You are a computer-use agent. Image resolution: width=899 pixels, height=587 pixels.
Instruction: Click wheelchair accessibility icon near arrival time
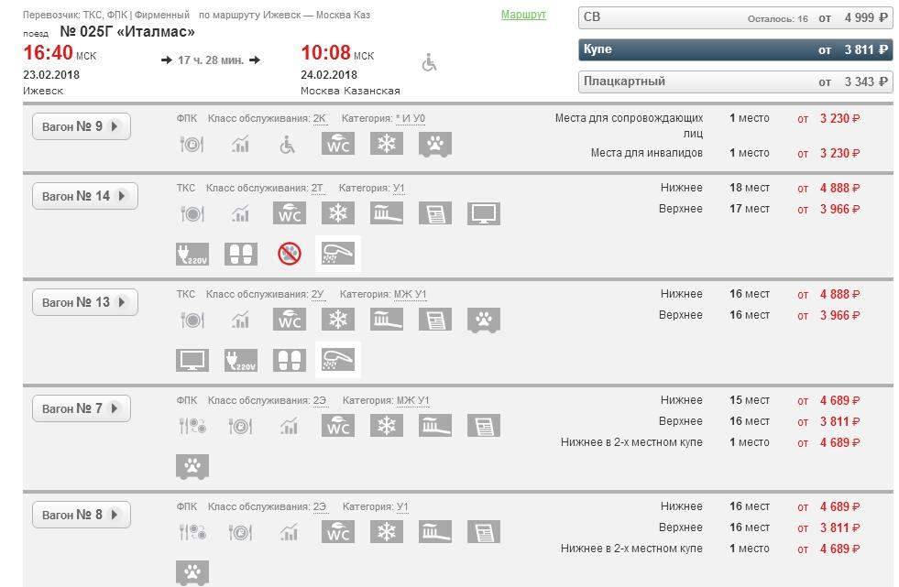(x=429, y=62)
